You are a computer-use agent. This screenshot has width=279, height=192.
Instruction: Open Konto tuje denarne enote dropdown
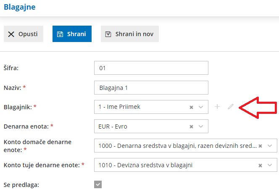[270, 165]
